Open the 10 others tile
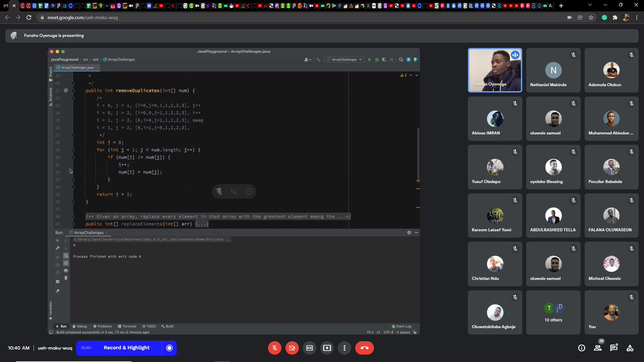Image resolution: width=644 pixels, height=362 pixels. pos(553,312)
